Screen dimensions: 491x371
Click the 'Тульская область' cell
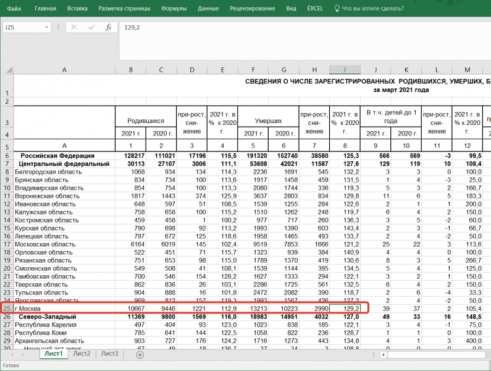click(x=64, y=292)
